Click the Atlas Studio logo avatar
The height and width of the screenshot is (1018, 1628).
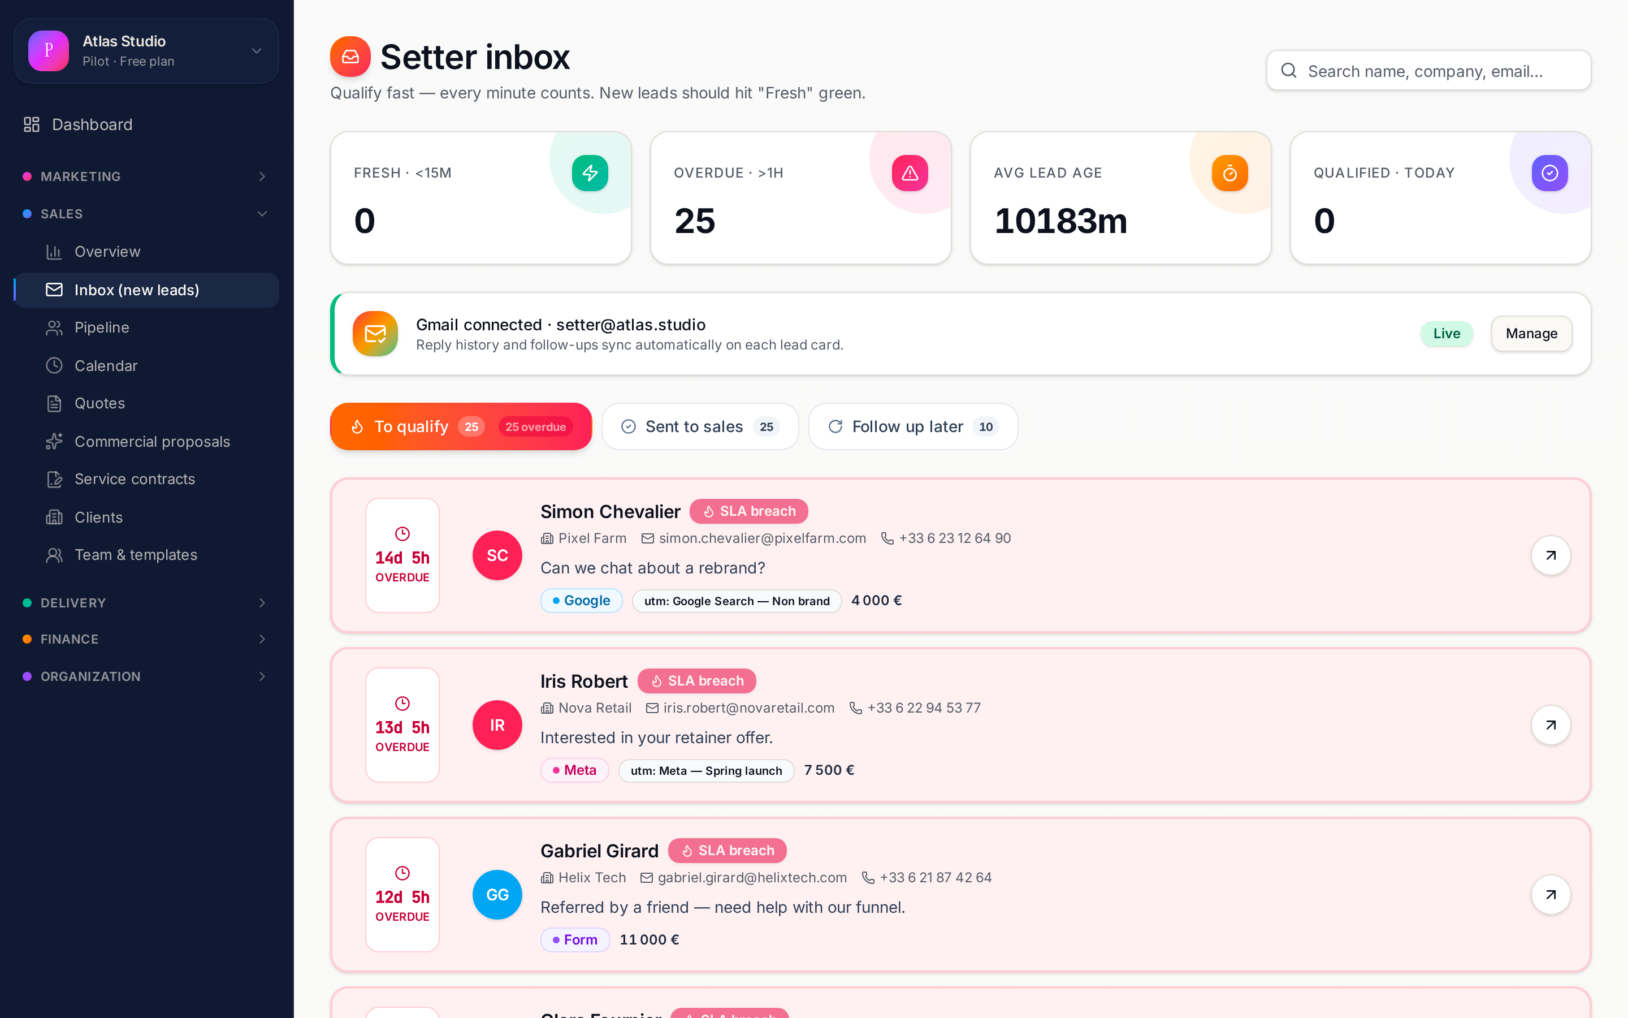pyautogui.click(x=49, y=50)
